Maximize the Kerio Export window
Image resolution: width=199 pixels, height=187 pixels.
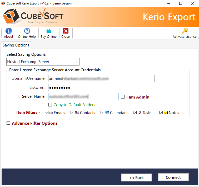181,3
